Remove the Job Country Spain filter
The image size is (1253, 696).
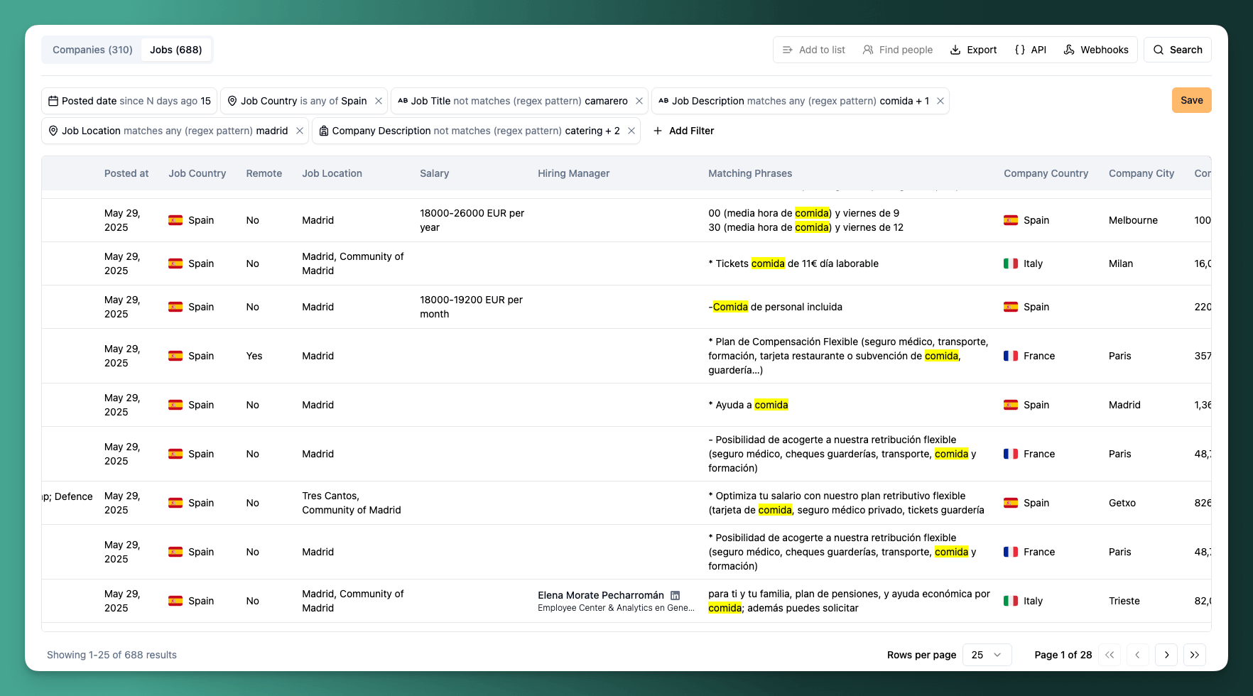379,101
